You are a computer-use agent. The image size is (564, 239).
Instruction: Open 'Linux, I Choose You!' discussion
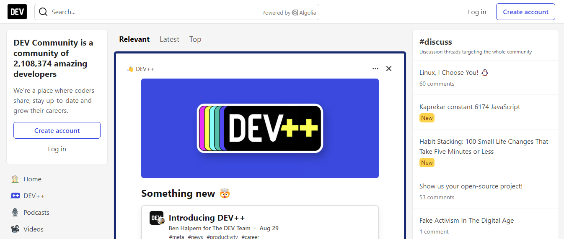pyautogui.click(x=454, y=72)
